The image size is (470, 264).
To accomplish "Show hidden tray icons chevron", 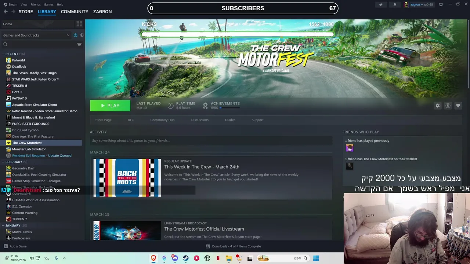I will 64,258.
